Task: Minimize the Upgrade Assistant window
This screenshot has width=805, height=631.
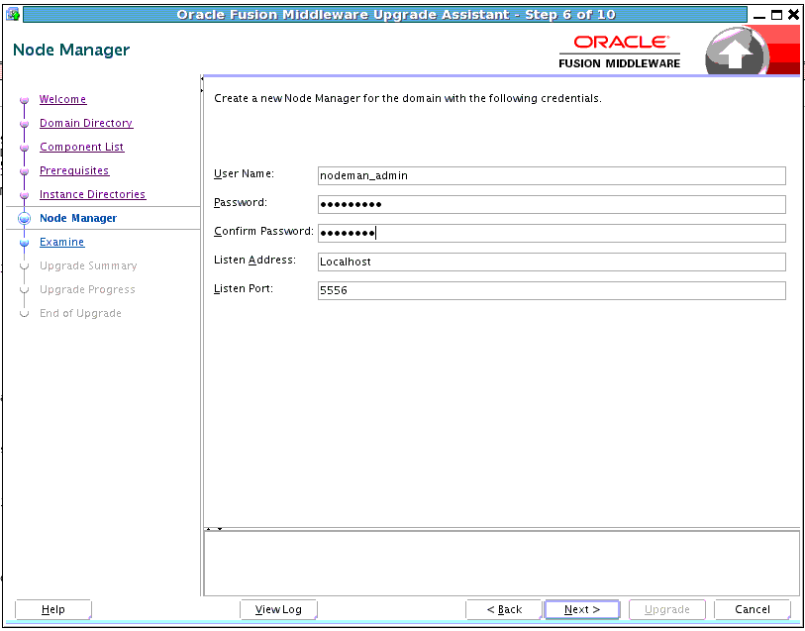Action: (759, 18)
